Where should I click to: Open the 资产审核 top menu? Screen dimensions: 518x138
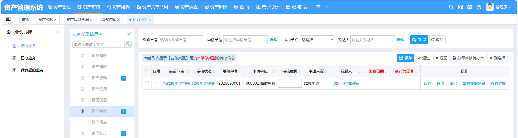coord(89,7)
